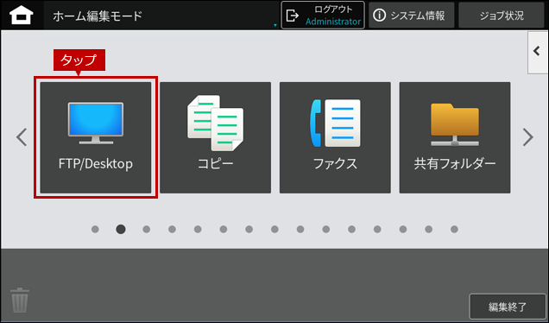549x323 pixels.
Task: Open システム情報 system information
Action: click(x=412, y=15)
